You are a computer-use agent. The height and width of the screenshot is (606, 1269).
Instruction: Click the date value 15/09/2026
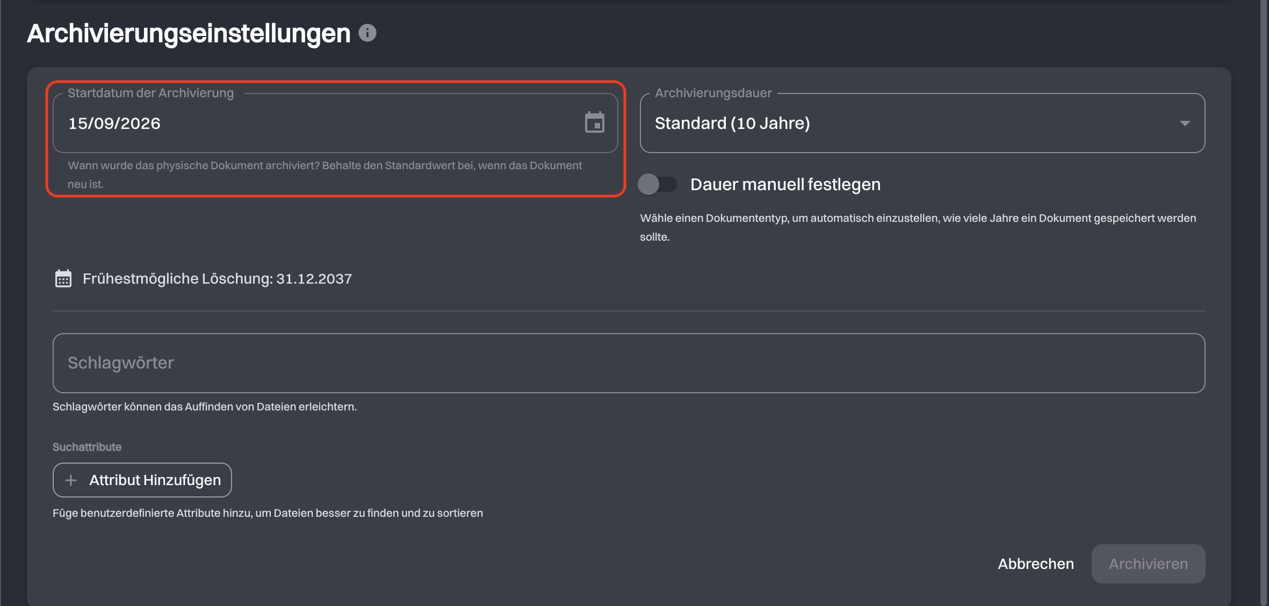[x=114, y=124]
